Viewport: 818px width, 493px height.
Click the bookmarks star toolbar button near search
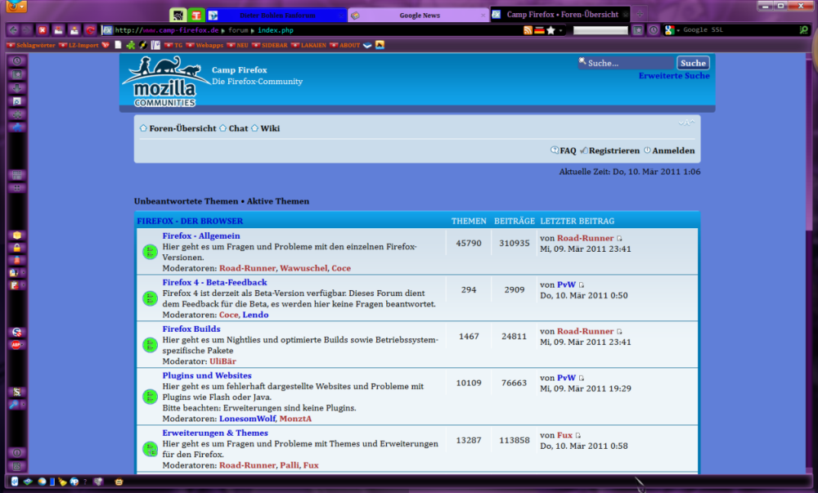click(x=638, y=30)
